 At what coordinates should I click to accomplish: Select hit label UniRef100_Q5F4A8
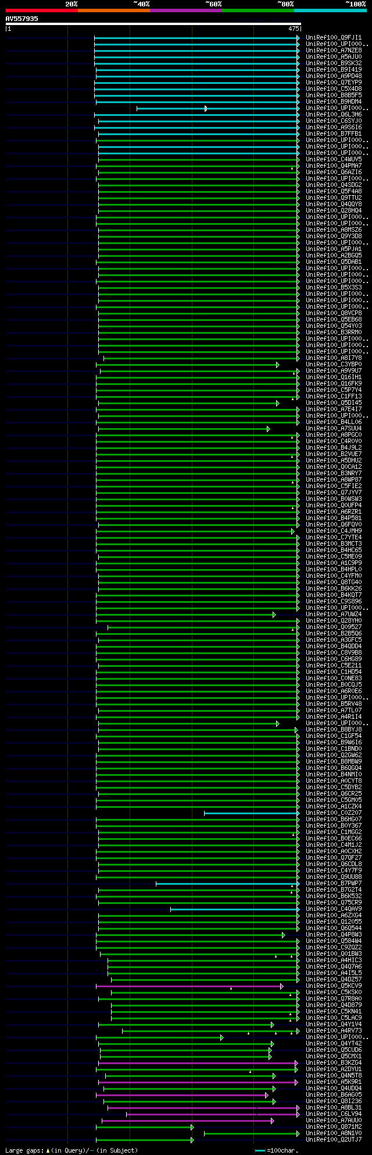(x=334, y=192)
